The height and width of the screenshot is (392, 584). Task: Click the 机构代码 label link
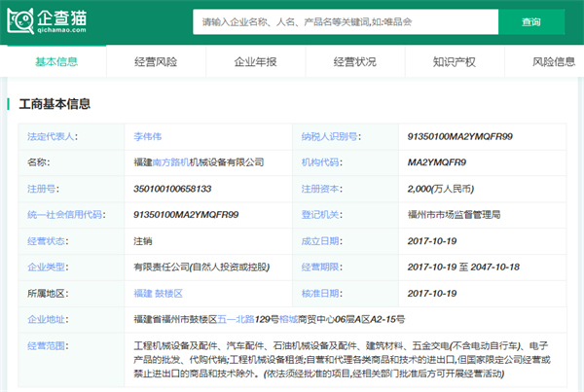(320, 162)
